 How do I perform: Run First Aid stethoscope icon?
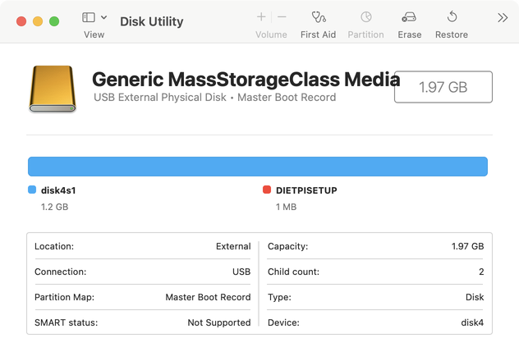319,17
